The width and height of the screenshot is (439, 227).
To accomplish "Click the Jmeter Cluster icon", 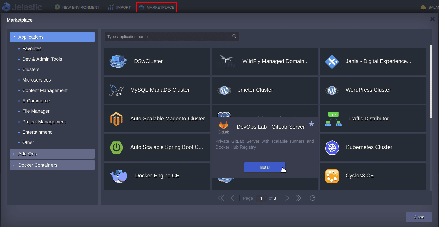I will click(224, 90).
